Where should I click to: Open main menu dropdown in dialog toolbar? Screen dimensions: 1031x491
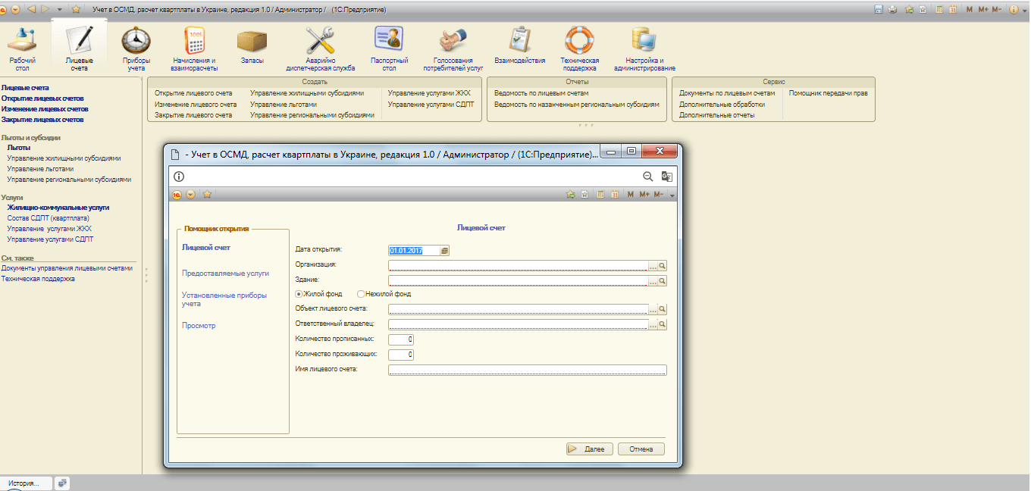tap(190, 194)
